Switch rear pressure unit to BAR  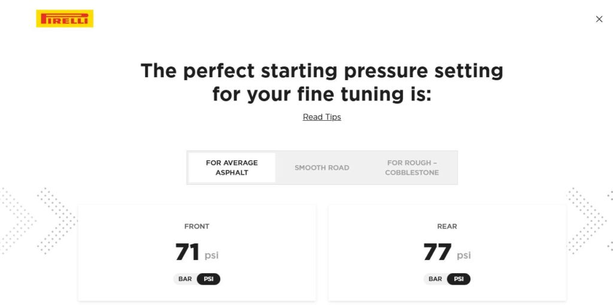coord(435,279)
